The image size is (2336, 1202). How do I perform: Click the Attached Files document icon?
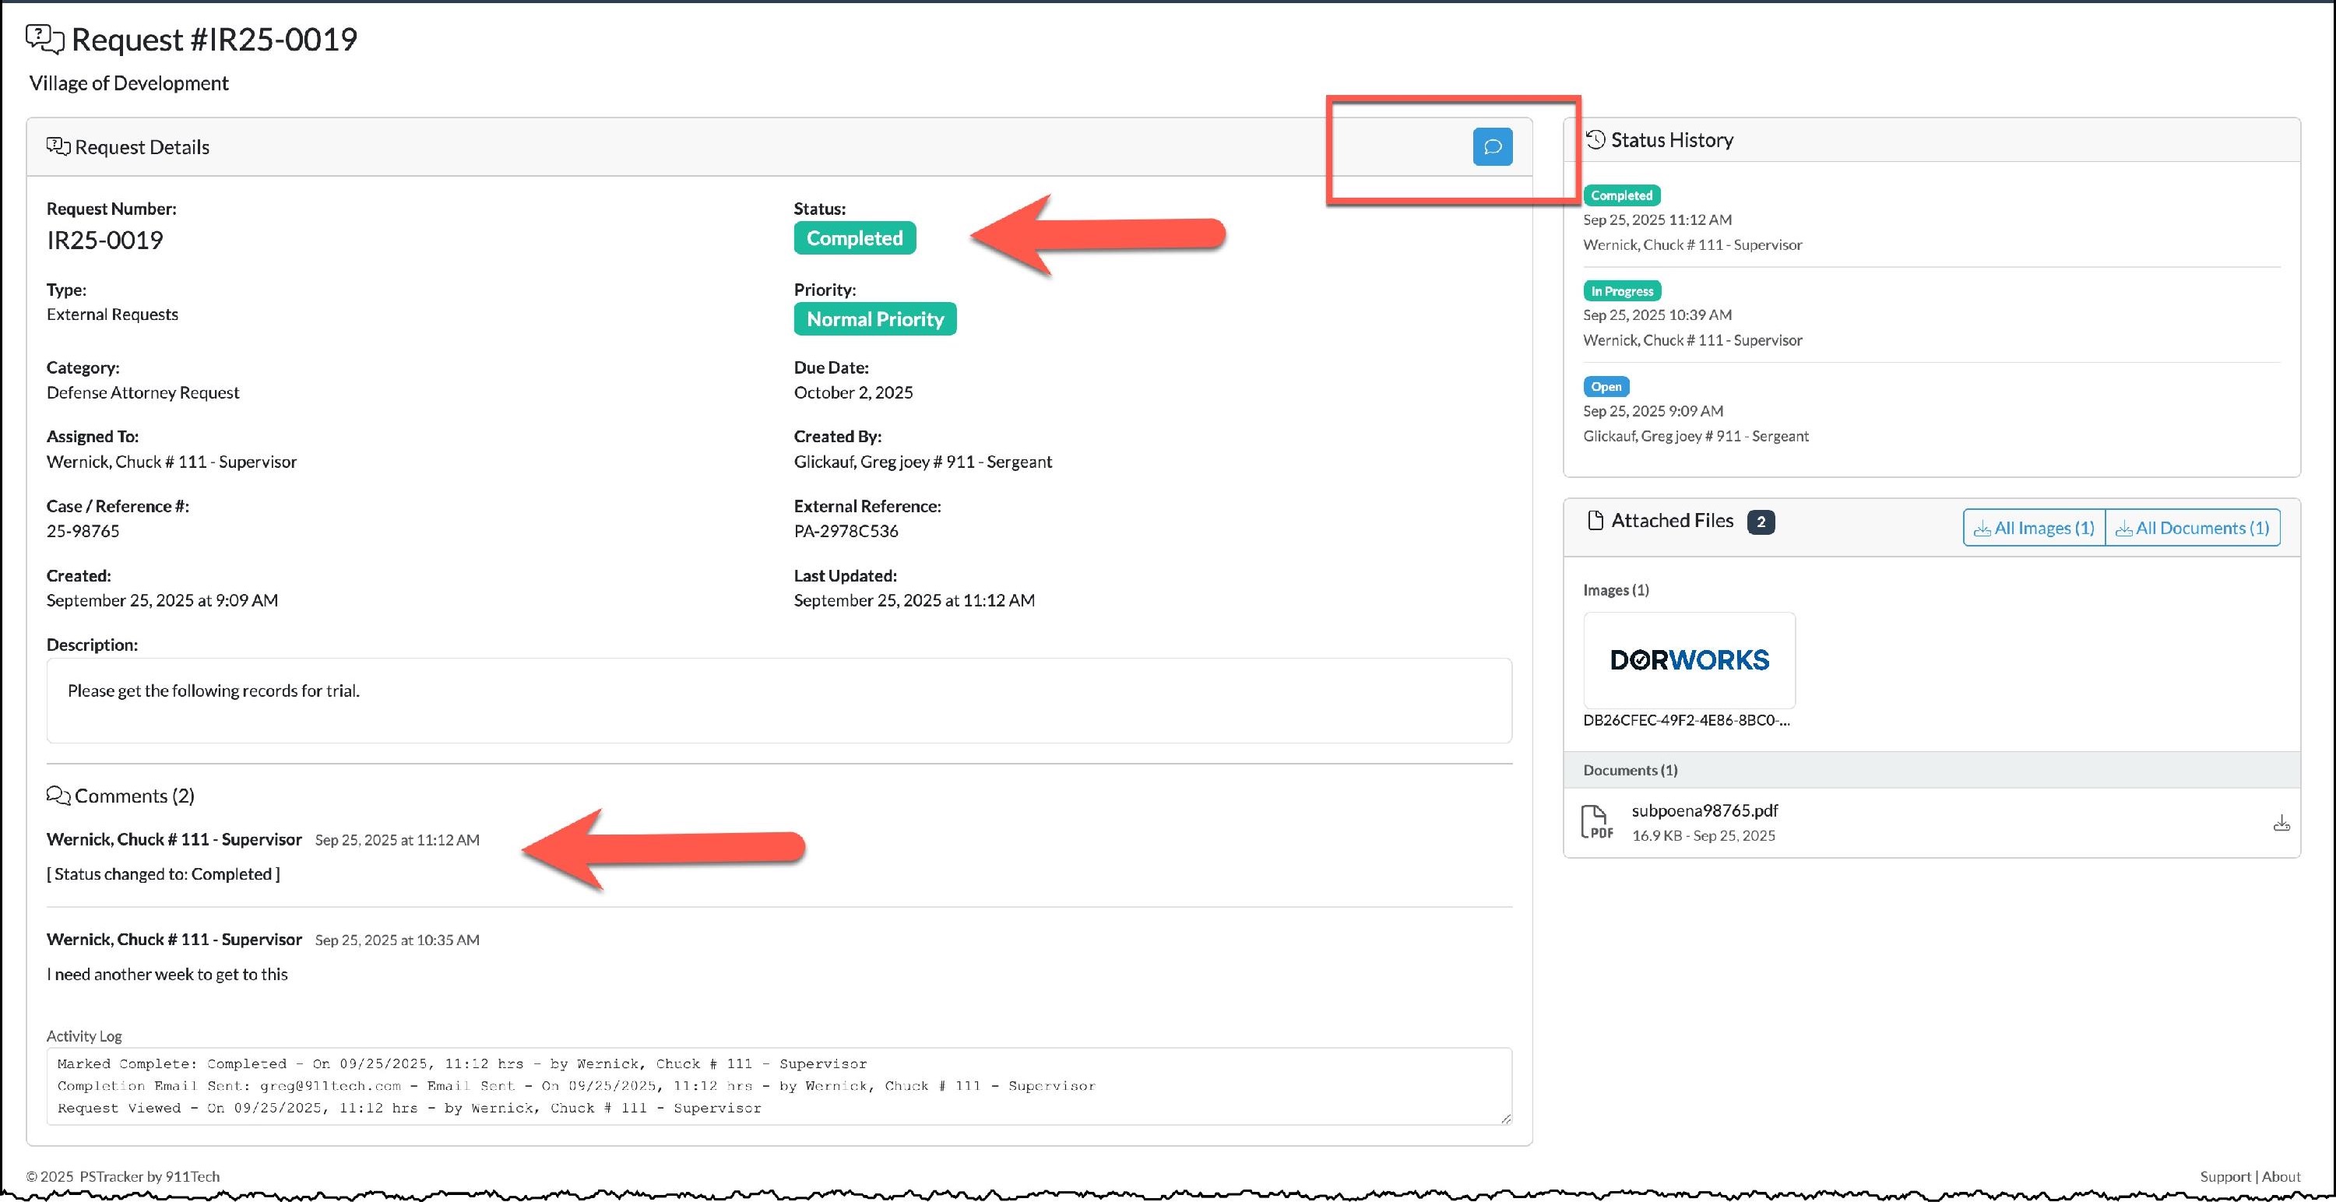click(1595, 520)
